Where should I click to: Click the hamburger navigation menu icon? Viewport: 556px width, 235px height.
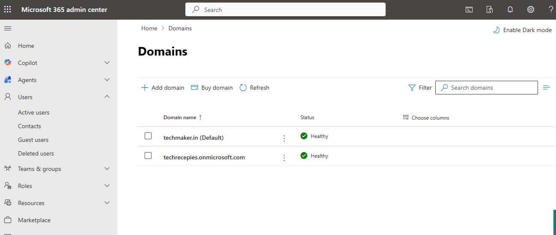[8, 28]
